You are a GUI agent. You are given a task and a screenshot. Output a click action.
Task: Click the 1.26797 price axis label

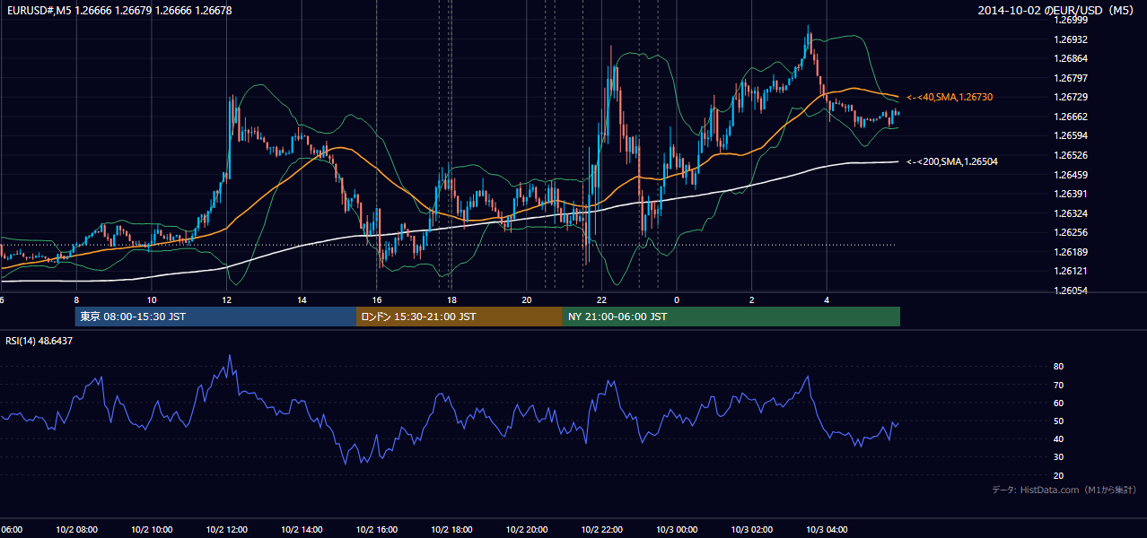1071,78
